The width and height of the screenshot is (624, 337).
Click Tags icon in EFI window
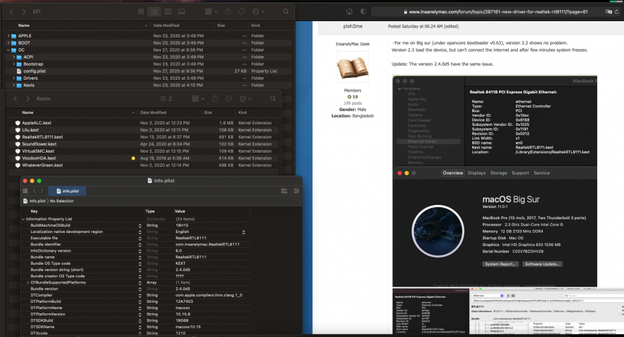[241, 12]
